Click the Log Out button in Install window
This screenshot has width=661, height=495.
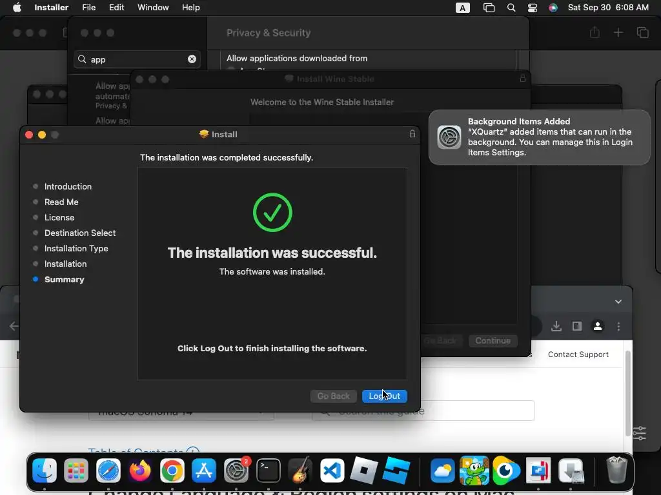tap(385, 396)
